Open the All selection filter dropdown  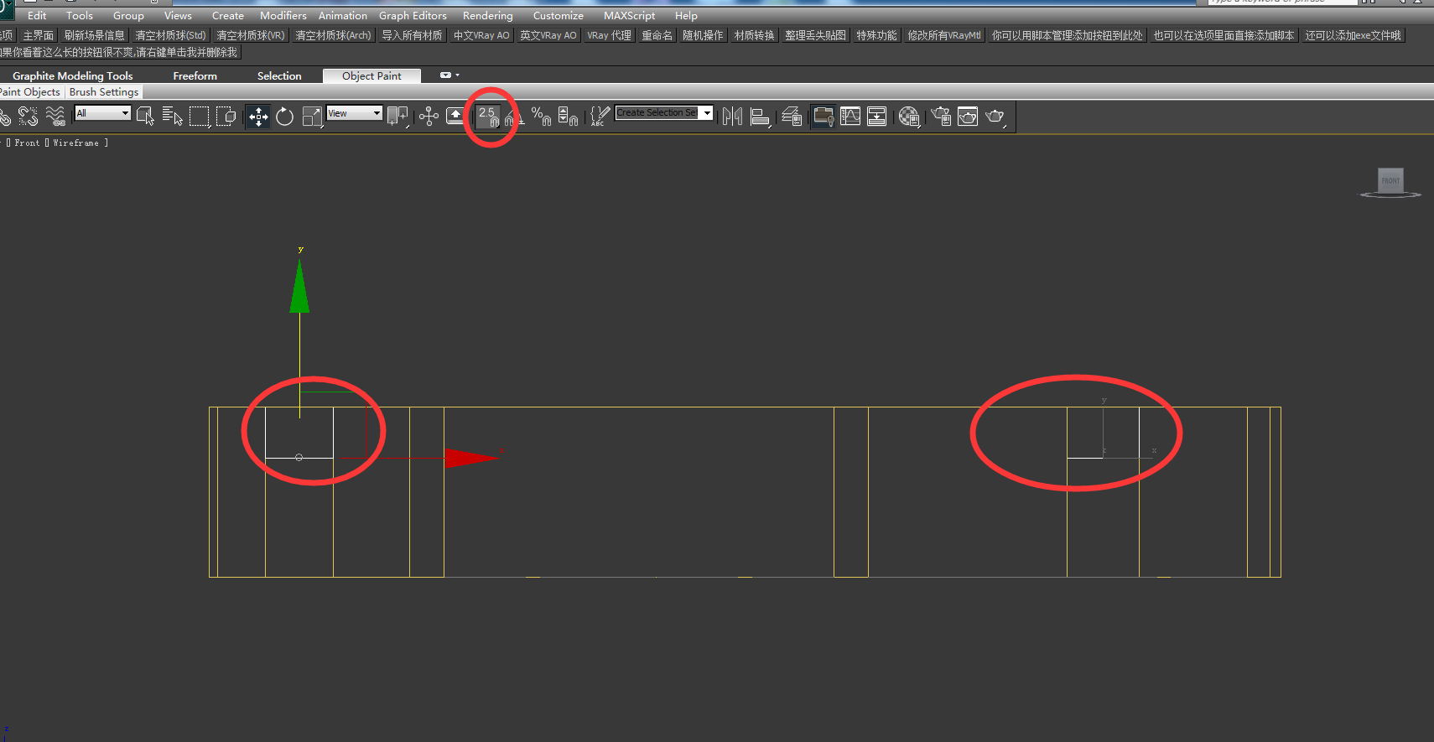103,113
